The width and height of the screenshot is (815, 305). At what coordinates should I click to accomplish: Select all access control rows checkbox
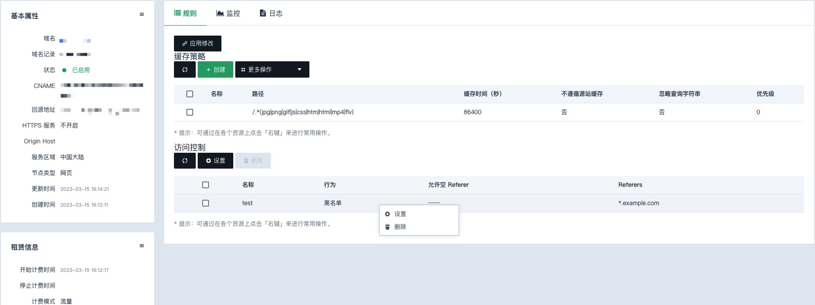point(206,185)
